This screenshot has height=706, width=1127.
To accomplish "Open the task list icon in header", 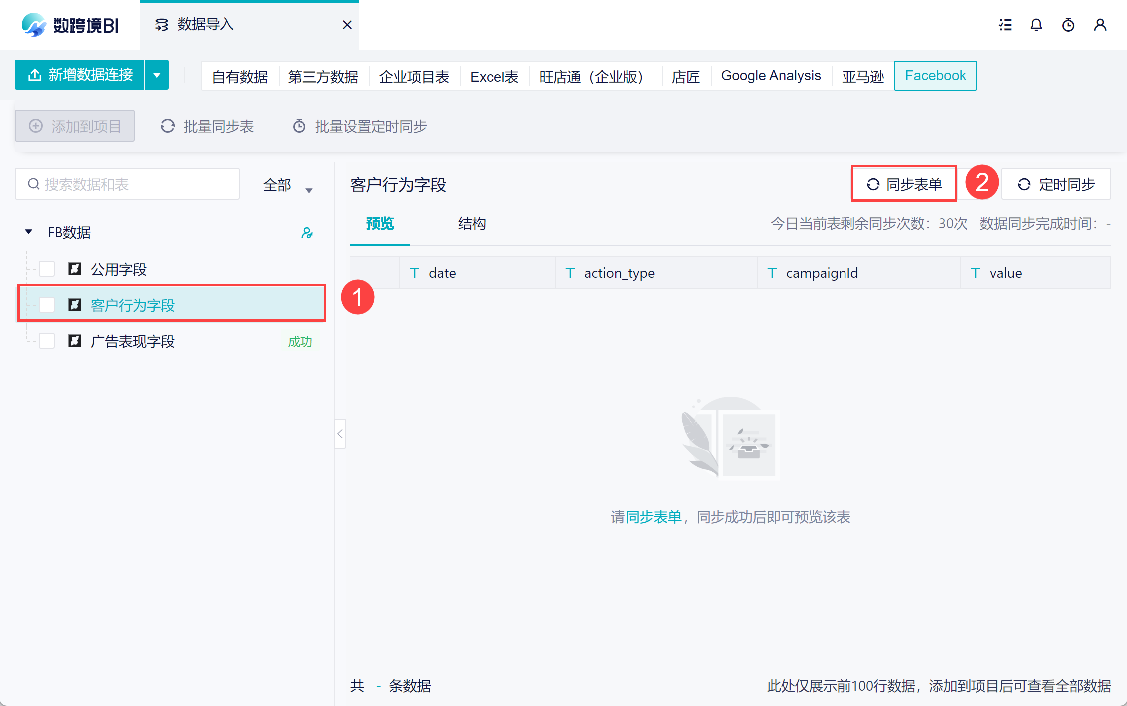I will (x=1005, y=25).
